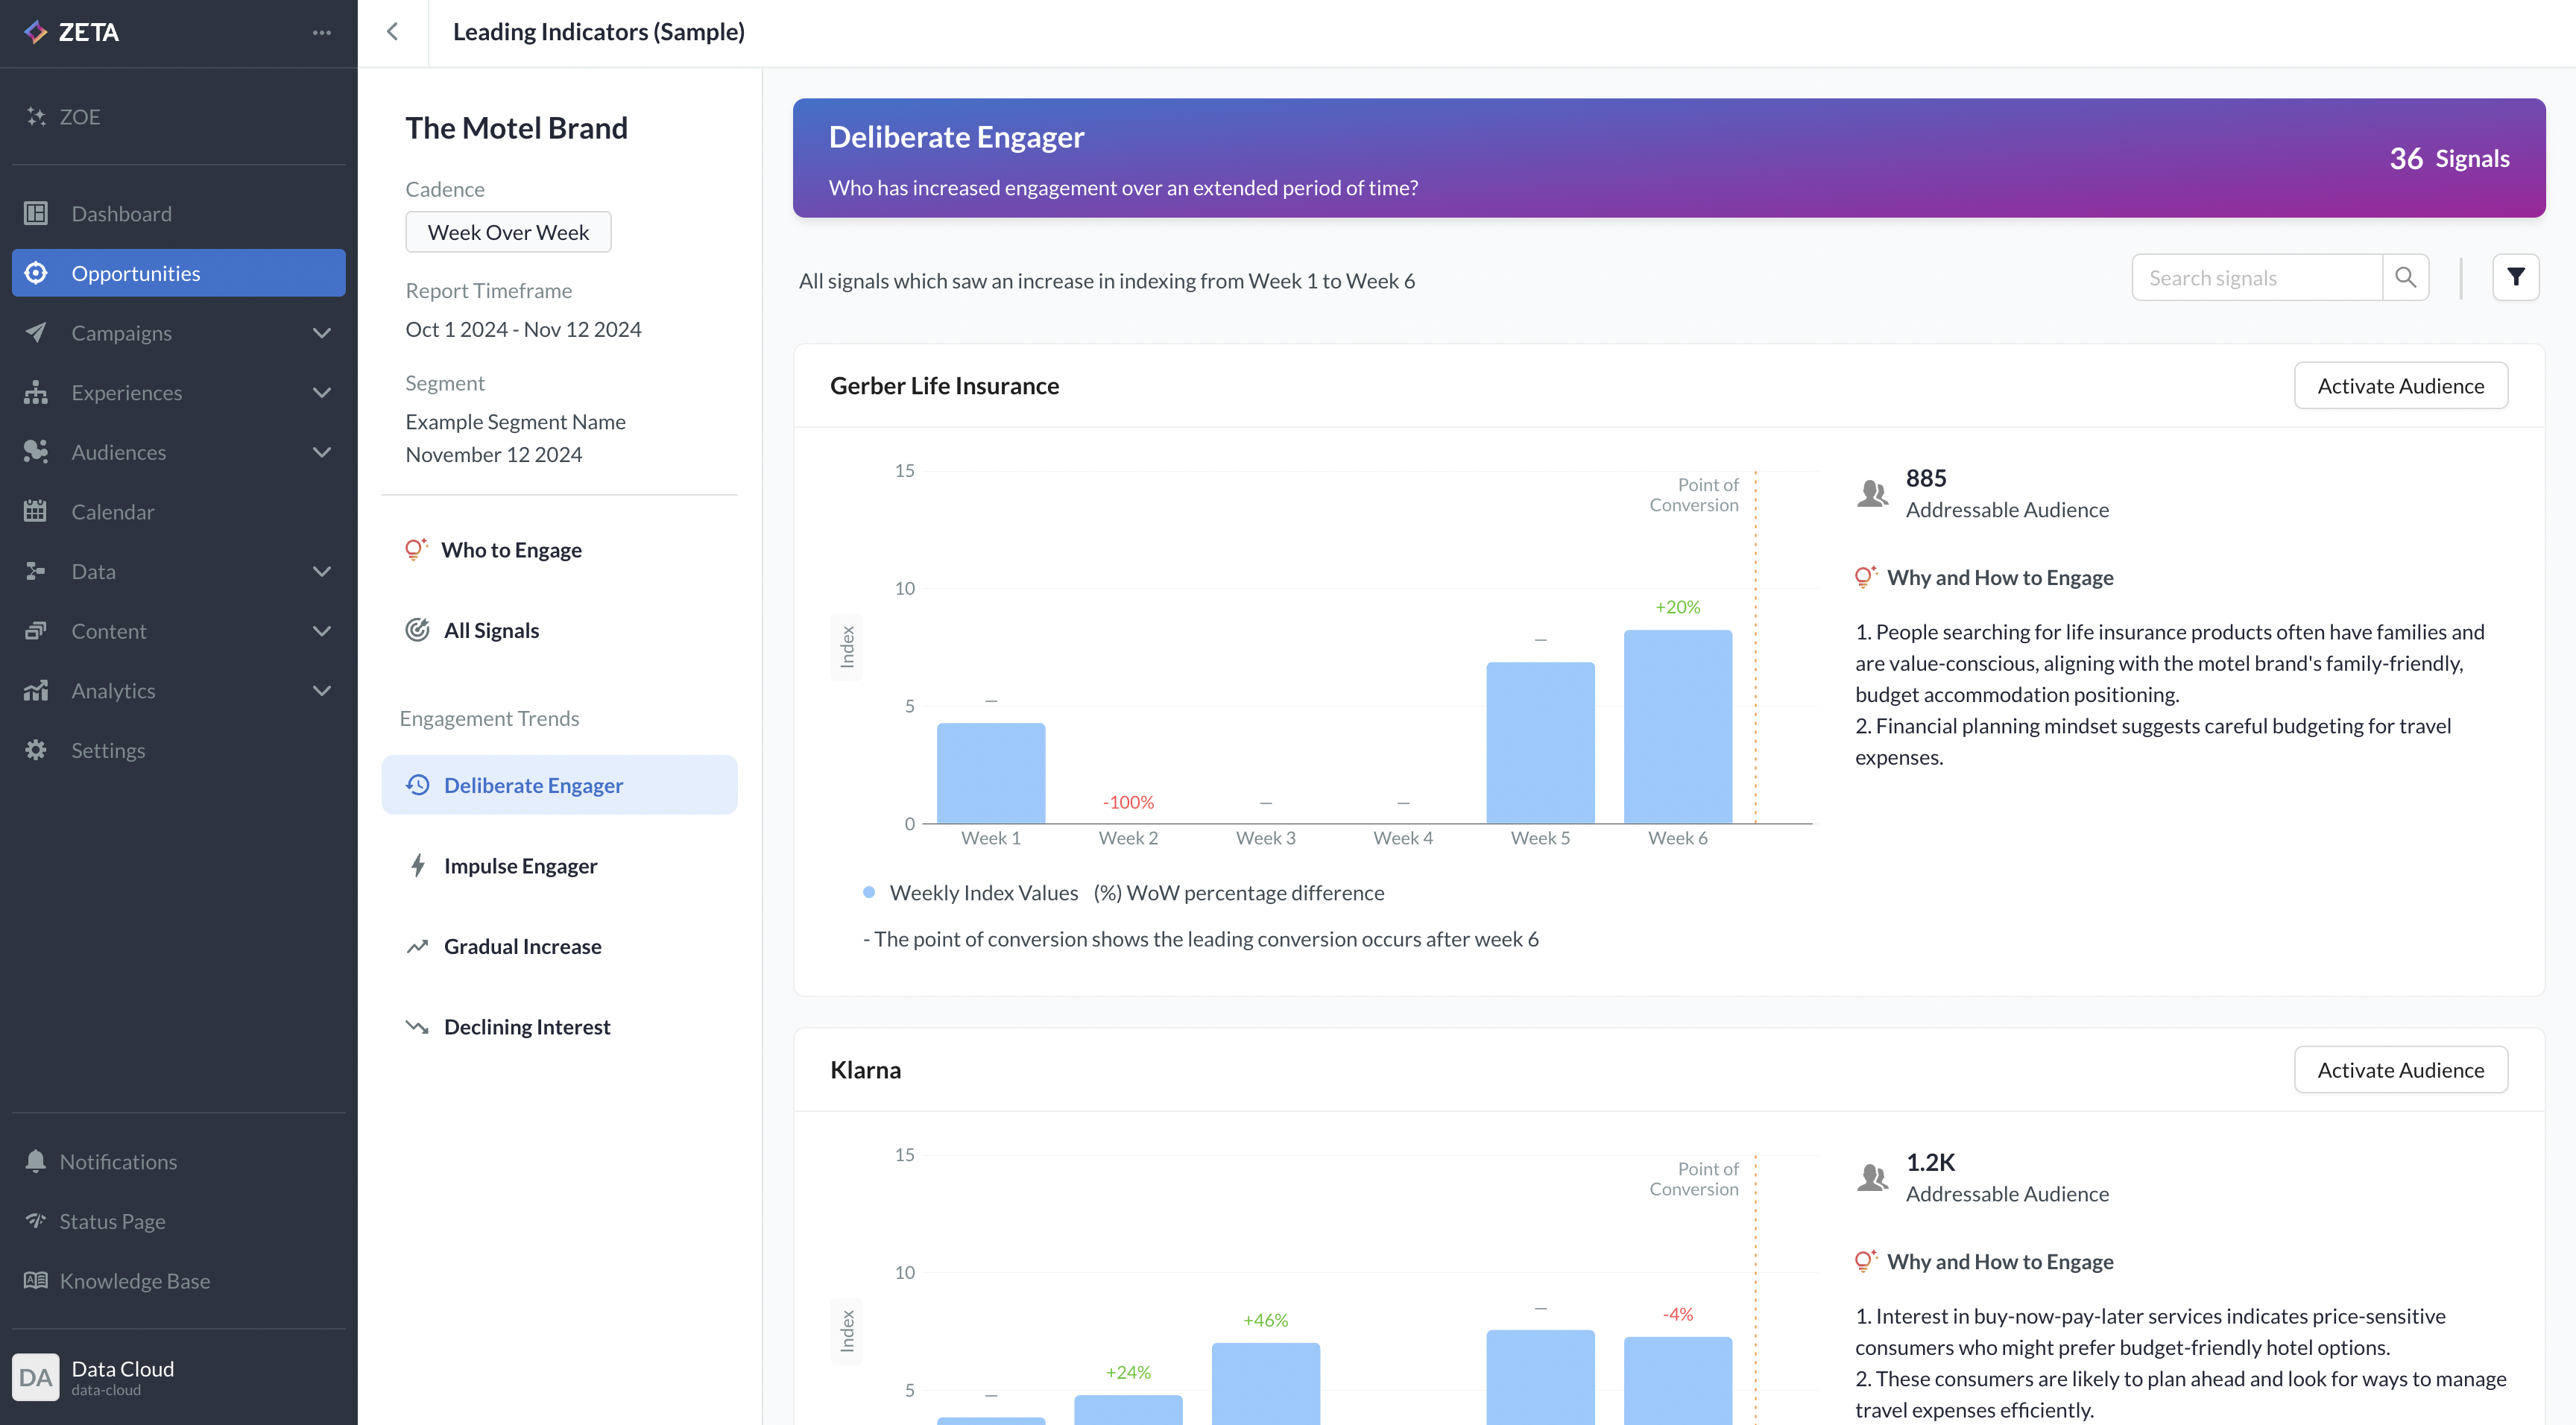
Task: Open the sidebar three-dots menu
Action: pos(321,32)
